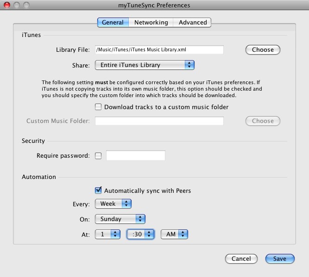Viewport: 309px width, 277px height.
Task: Open the Every interval dropdown showing Week
Action: (x=113, y=203)
